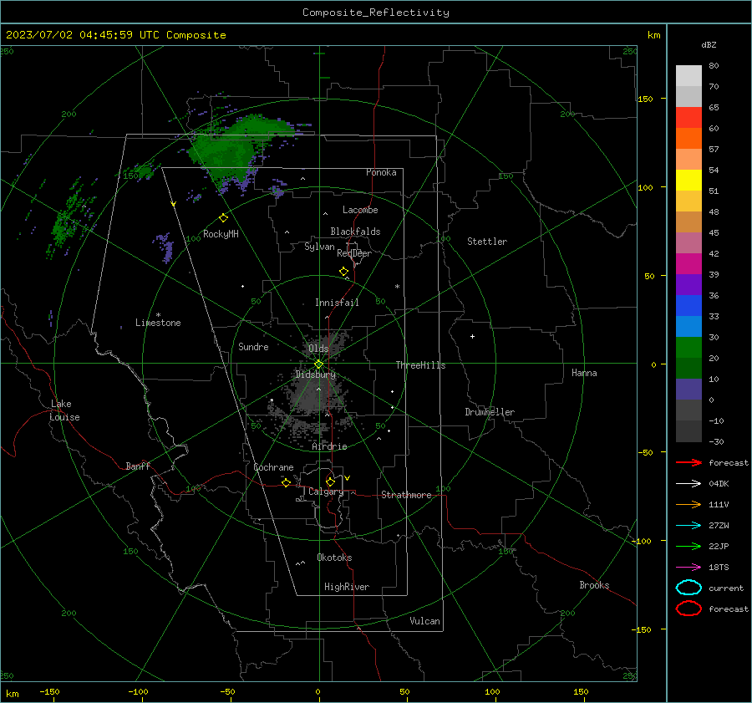Click the -30 value on the dBZ scale

pos(716,441)
